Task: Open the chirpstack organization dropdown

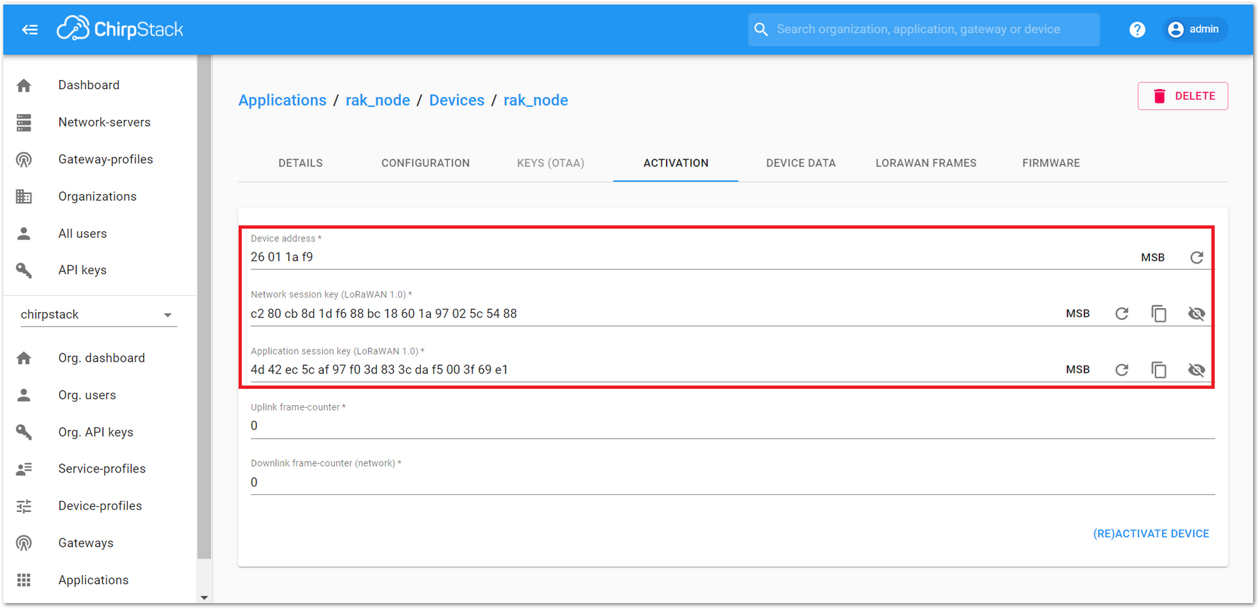Action: coord(98,315)
